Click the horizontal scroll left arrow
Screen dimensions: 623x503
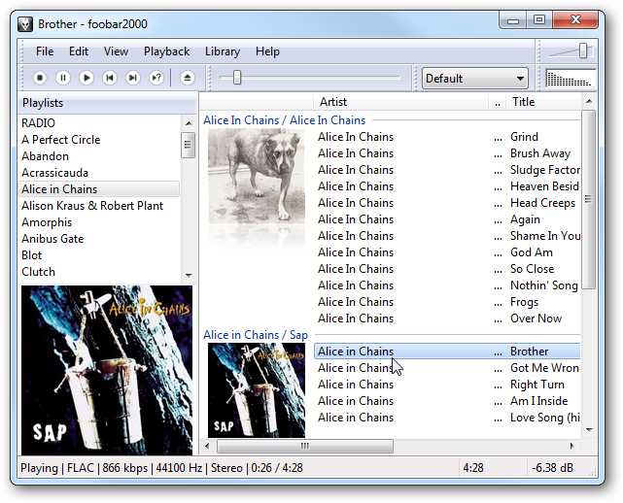click(207, 446)
